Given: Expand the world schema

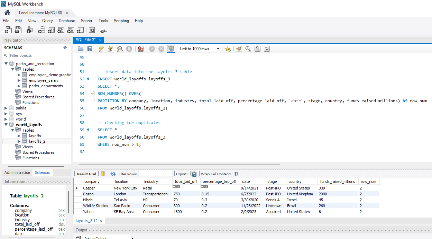Looking at the screenshot, I should pyautogui.click(x=6, y=119).
